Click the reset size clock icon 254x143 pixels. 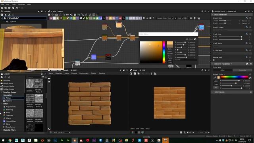[x=185, y=18]
